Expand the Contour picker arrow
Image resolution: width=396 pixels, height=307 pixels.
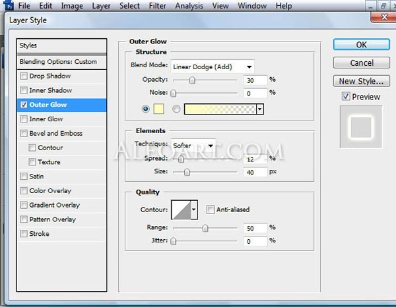click(194, 209)
